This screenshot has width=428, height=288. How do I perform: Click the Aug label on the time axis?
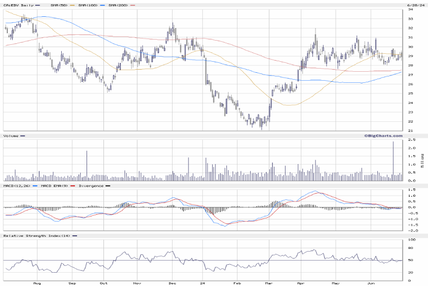pos(37,283)
